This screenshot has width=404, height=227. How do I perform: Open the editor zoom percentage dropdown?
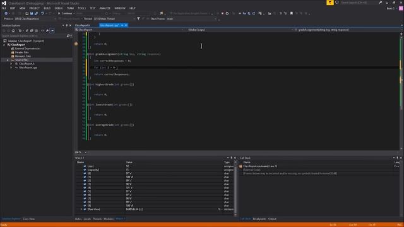click(86, 153)
